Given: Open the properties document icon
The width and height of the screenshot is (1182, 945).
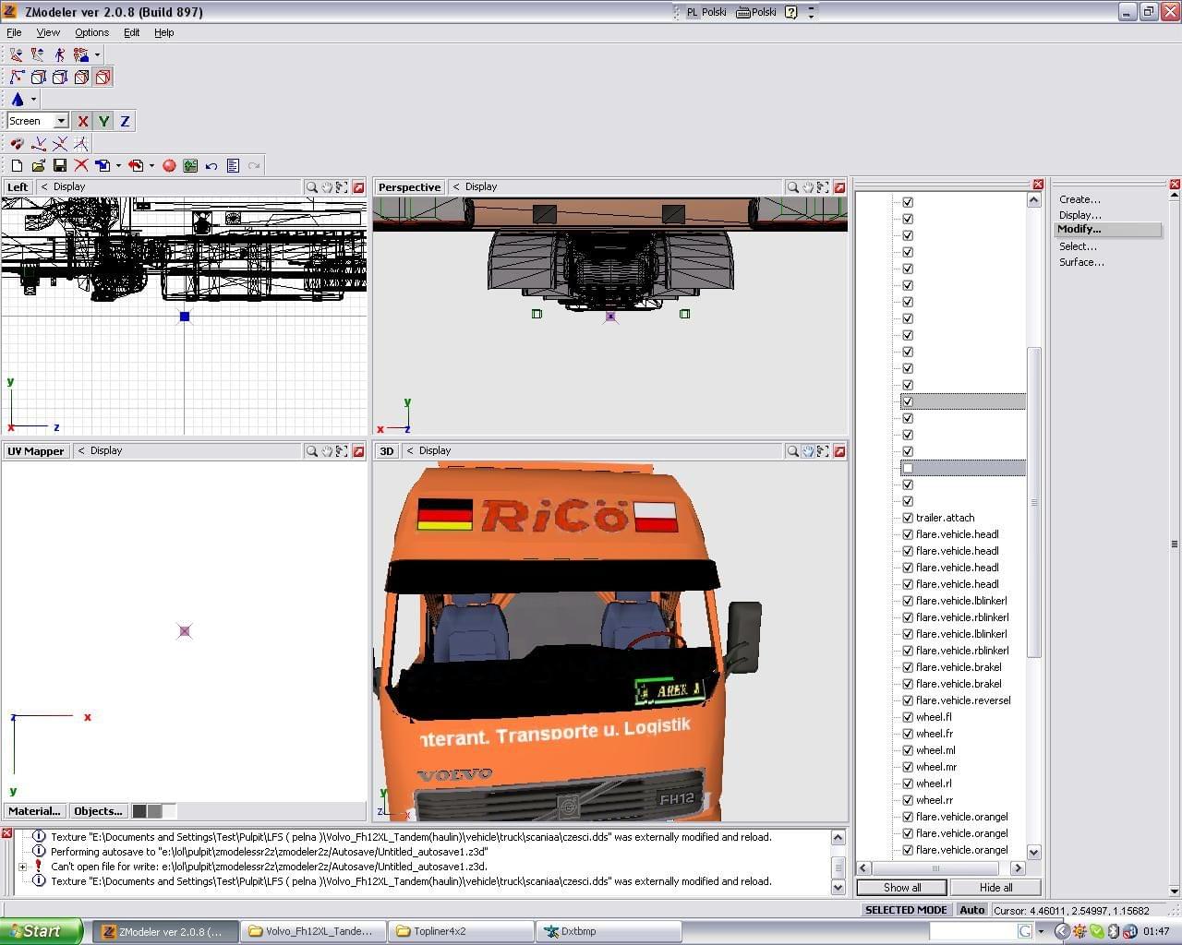Looking at the screenshot, I should (x=233, y=166).
